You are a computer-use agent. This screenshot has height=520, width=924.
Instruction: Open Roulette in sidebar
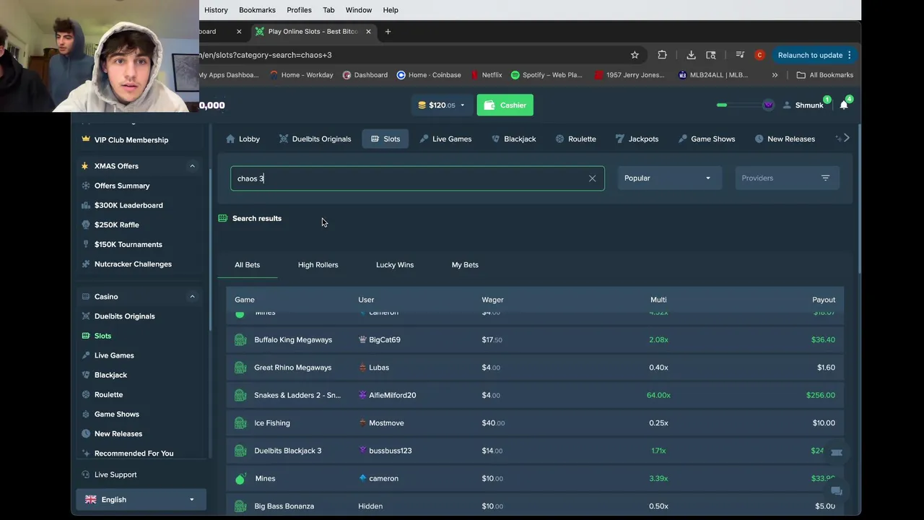108,394
